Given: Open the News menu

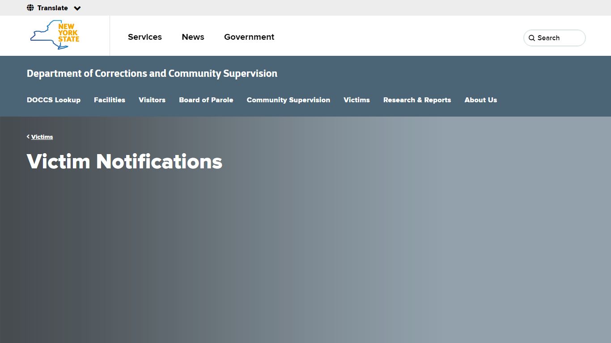Looking at the screenshot, I should [x=193, y=37].
